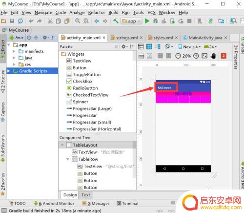Open the API 24 version dropdown
244x213 pixels.
point(210,47)
